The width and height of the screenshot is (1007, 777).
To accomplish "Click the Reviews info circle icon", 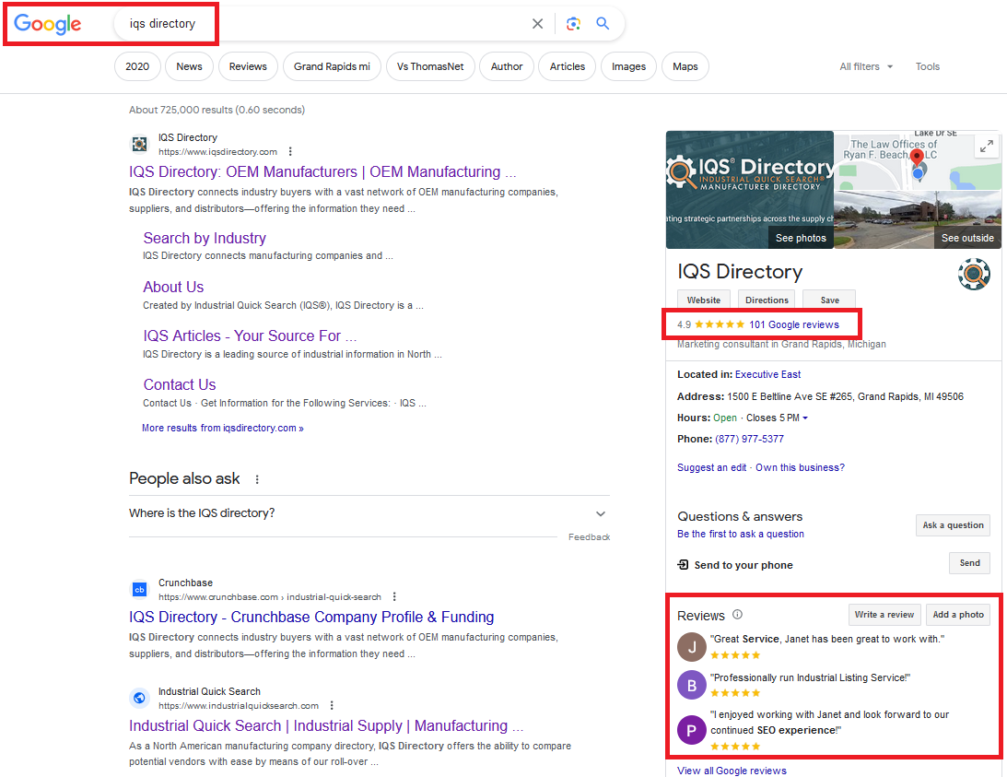I will 737,615.
